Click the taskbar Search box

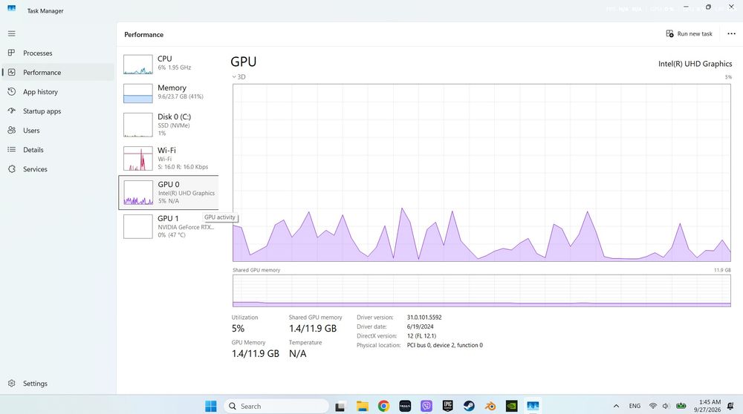[276, 406]
